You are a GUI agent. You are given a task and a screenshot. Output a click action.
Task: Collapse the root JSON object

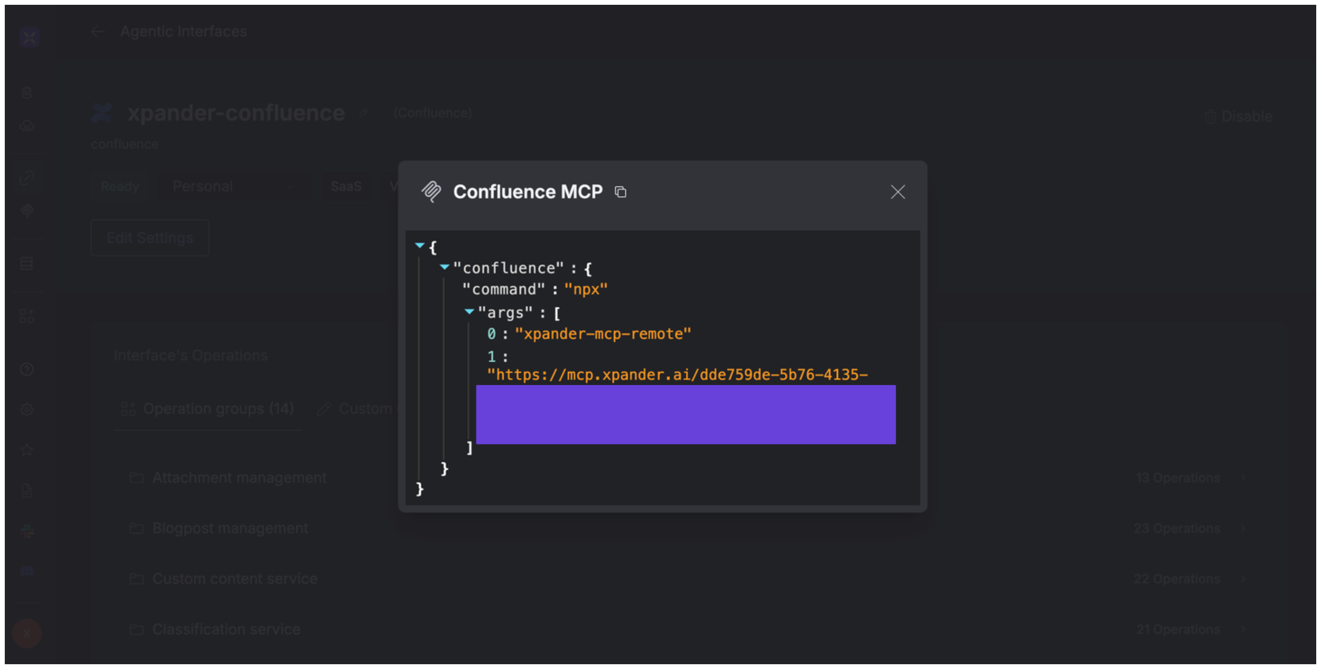pos(419,246)
